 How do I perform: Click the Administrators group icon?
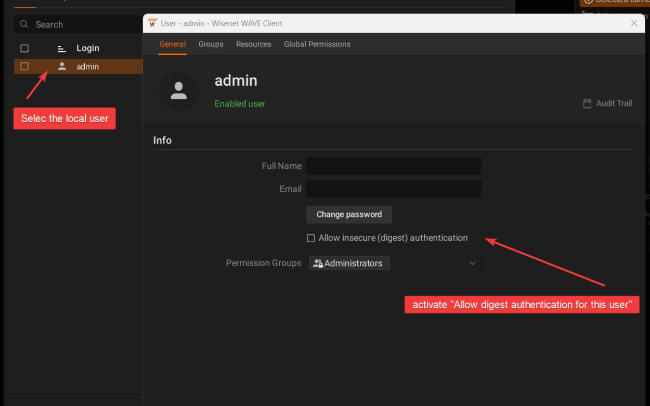pyautogui.click(x=318, y=264)
